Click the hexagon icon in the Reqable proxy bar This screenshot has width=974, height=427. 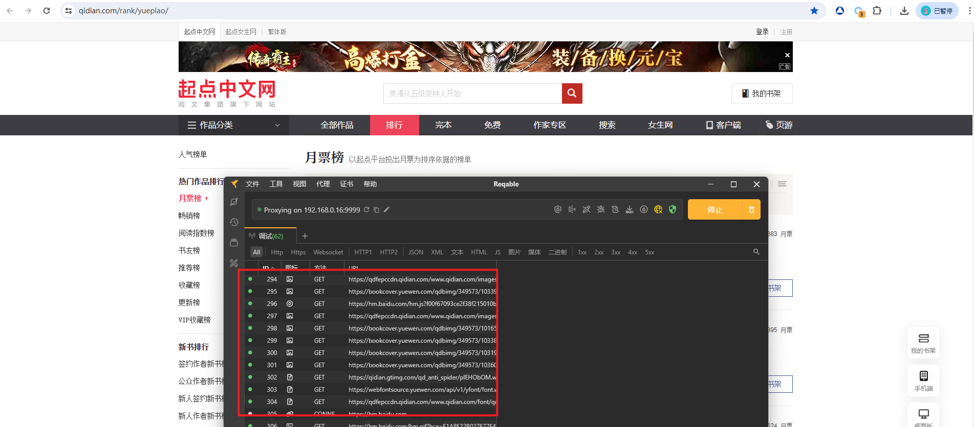pos(558,209)
